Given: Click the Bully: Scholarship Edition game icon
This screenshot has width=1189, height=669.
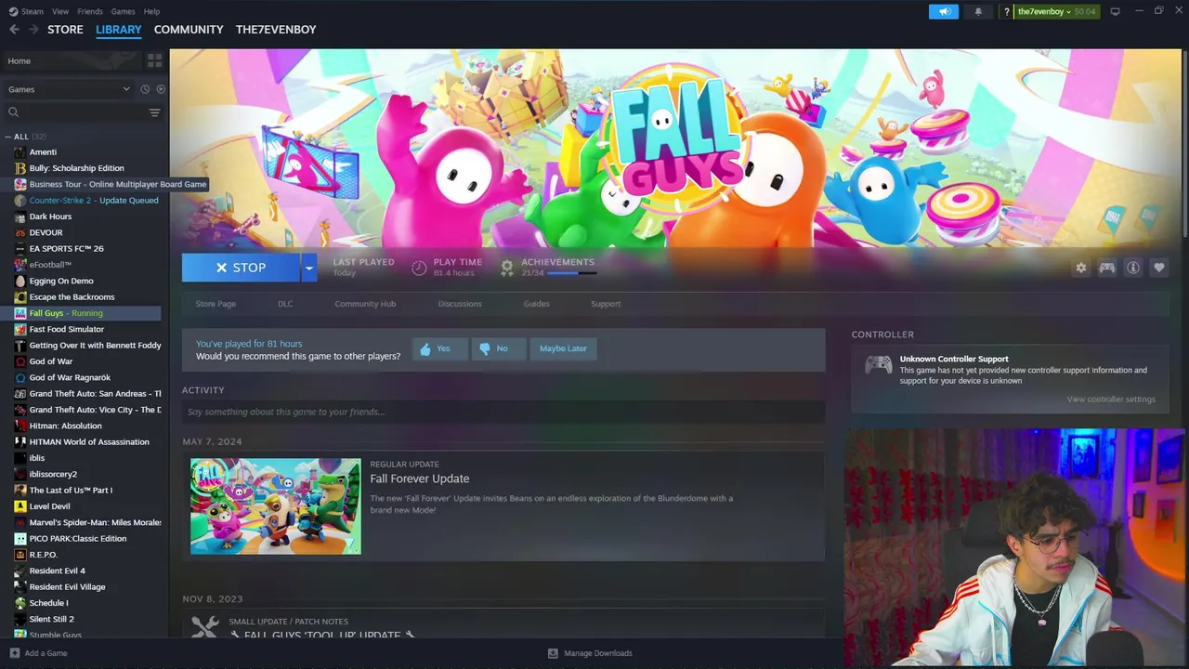Looking at the screenshot, I should (20, 168).
